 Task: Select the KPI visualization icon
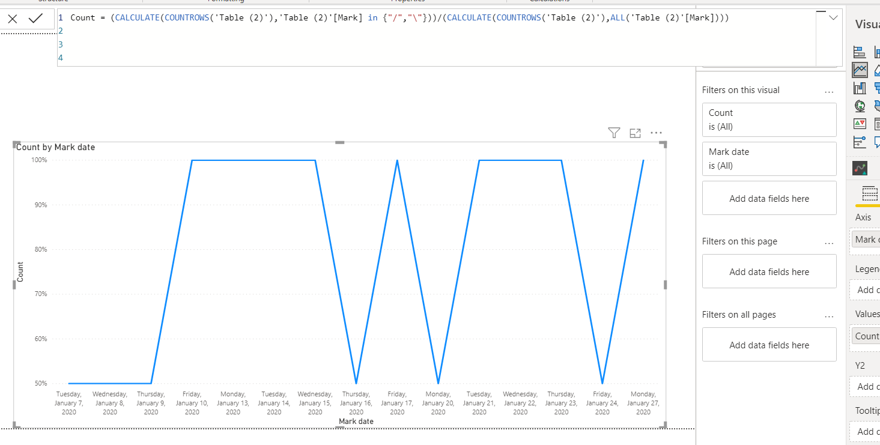[860, 124]
